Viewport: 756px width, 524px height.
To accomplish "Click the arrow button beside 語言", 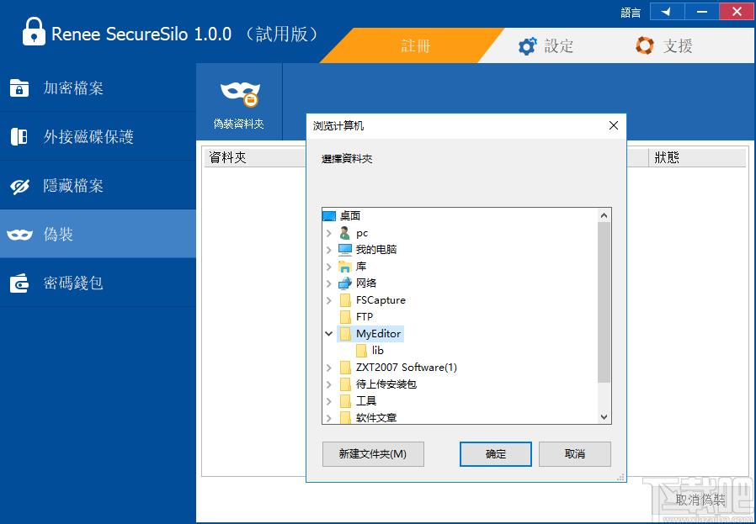I will click(x=667, y=12).
